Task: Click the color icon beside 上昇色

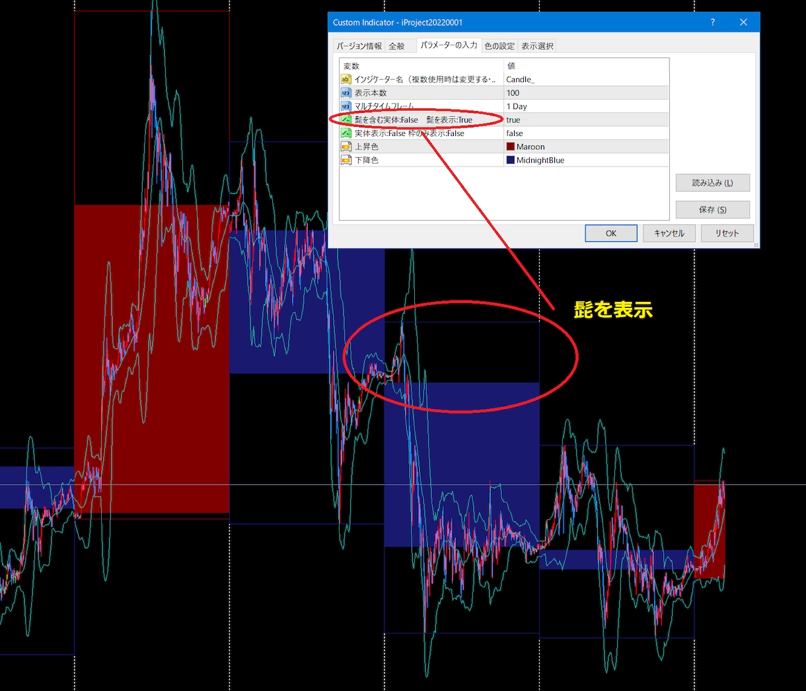Action: [346, 147]
